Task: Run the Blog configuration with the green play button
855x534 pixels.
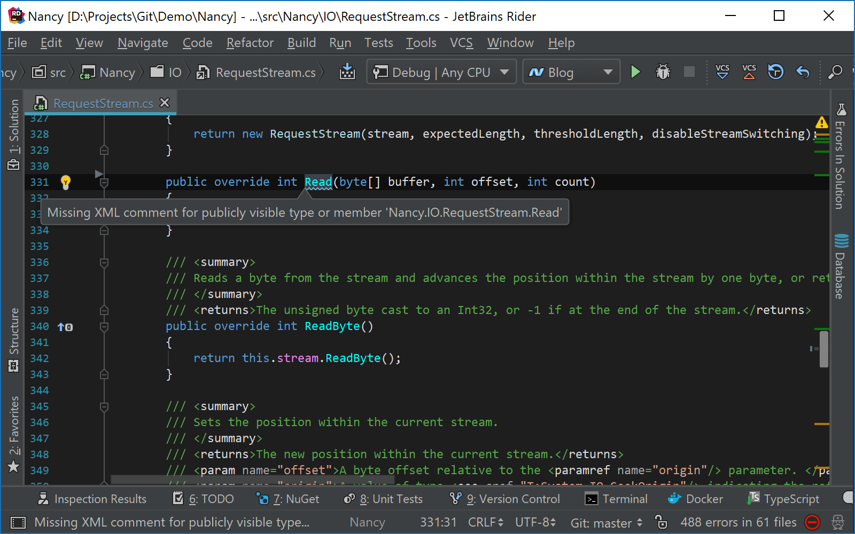Action: [635, 72]
